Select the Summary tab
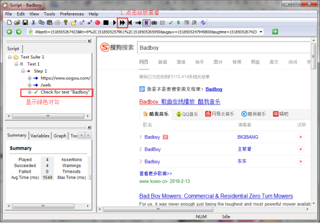Image resolution: width=320 pixels, height=223 pixels. point(17,135)
